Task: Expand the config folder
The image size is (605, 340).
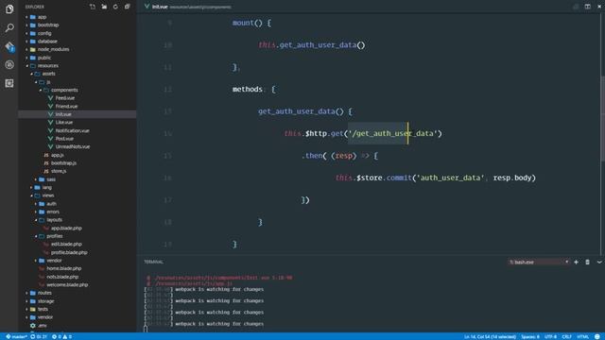Action: [44, 33]
